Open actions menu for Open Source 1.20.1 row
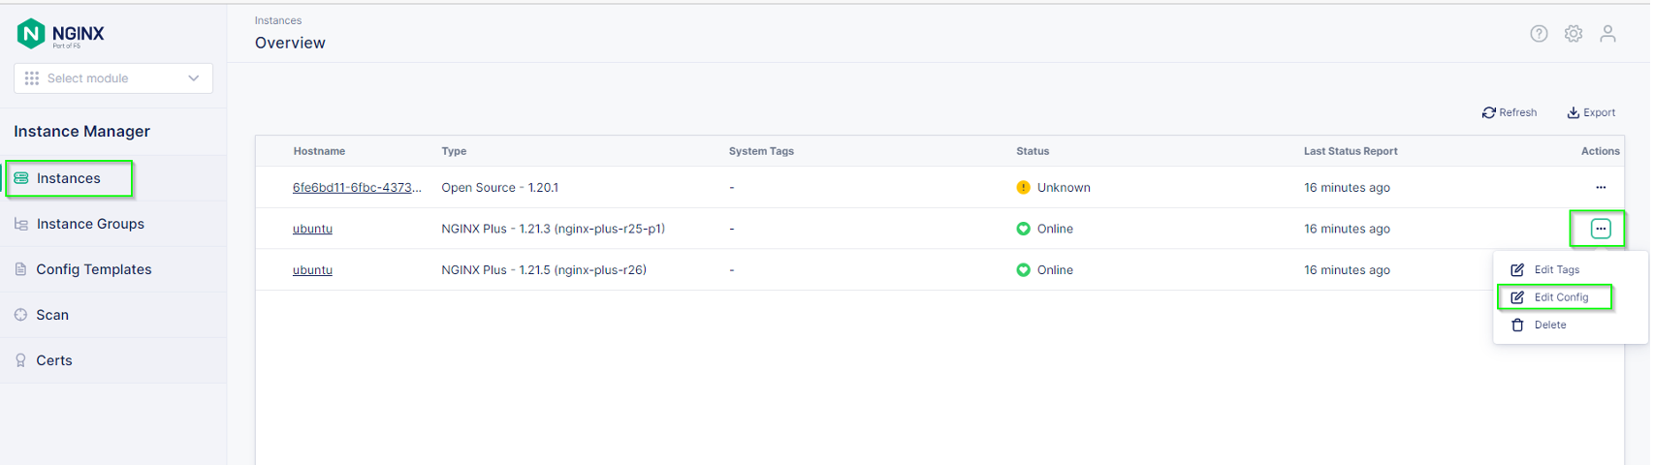 tap(1601, 188)
